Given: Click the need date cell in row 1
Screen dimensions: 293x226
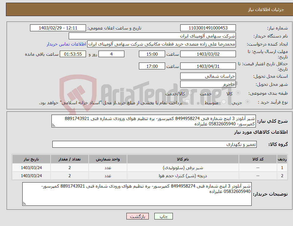Looking at the screenshot, I should (x=31, y=168).
